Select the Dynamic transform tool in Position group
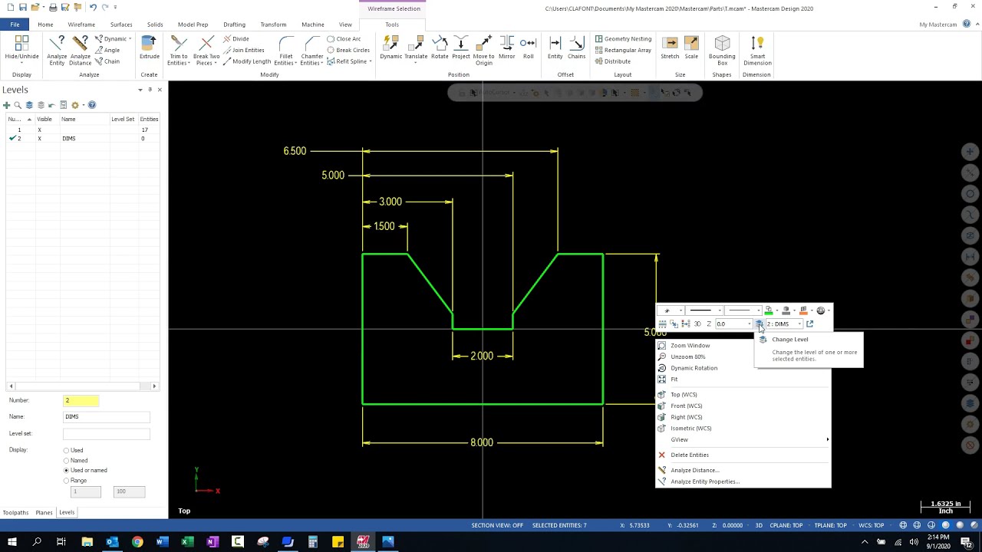 (x=390, y=48)
